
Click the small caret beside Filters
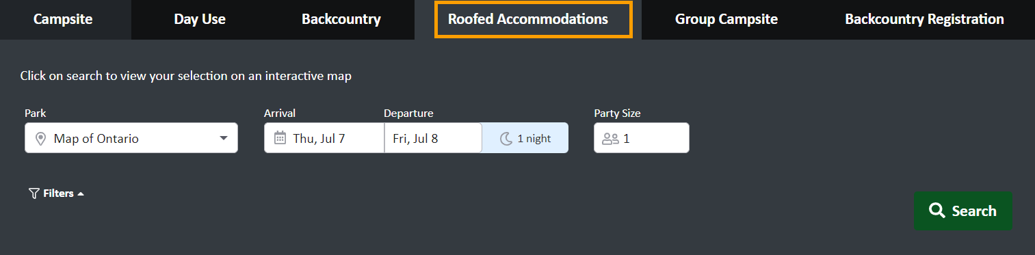point(81,194)
